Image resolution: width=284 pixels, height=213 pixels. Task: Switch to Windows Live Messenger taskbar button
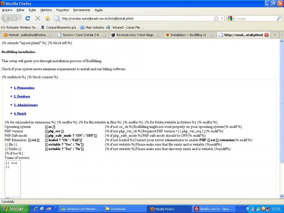80,209
